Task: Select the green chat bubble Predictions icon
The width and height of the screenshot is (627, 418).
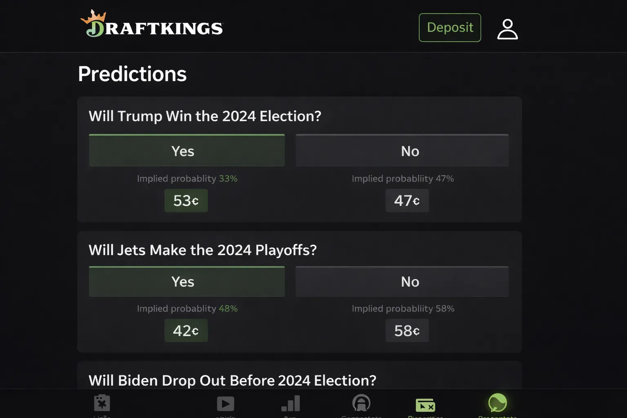Action: click(497, 403)
